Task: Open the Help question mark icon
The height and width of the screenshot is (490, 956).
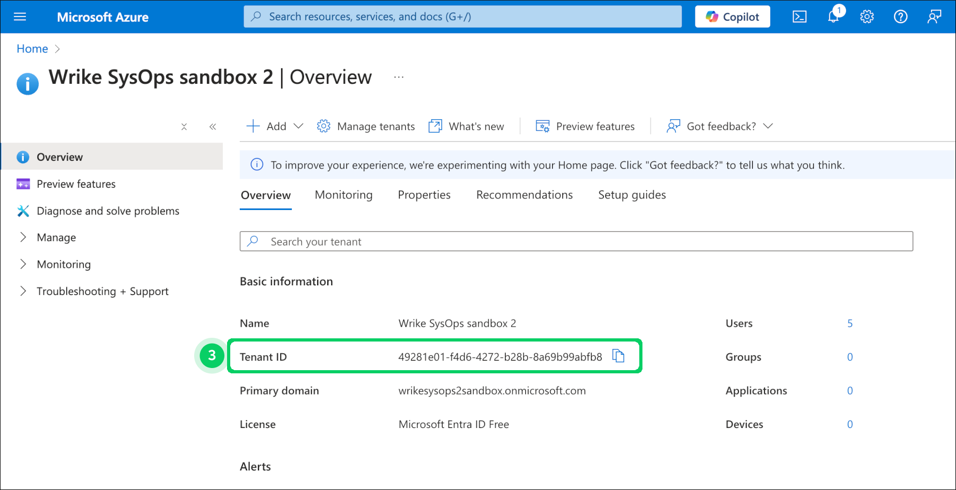Action: pos(900,17)
